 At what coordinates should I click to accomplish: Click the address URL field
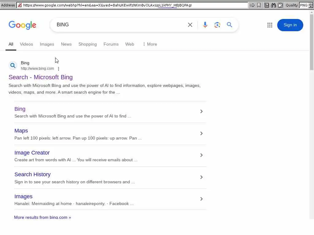(132, 5)
